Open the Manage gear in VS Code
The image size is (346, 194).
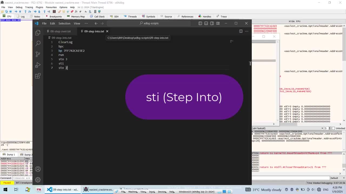coord(38,180)
